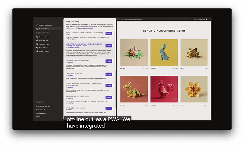Screen dimensions: 244x146
Task: Click WordPress logo beside Funny Hip Country
Action: tap(37, 37)
